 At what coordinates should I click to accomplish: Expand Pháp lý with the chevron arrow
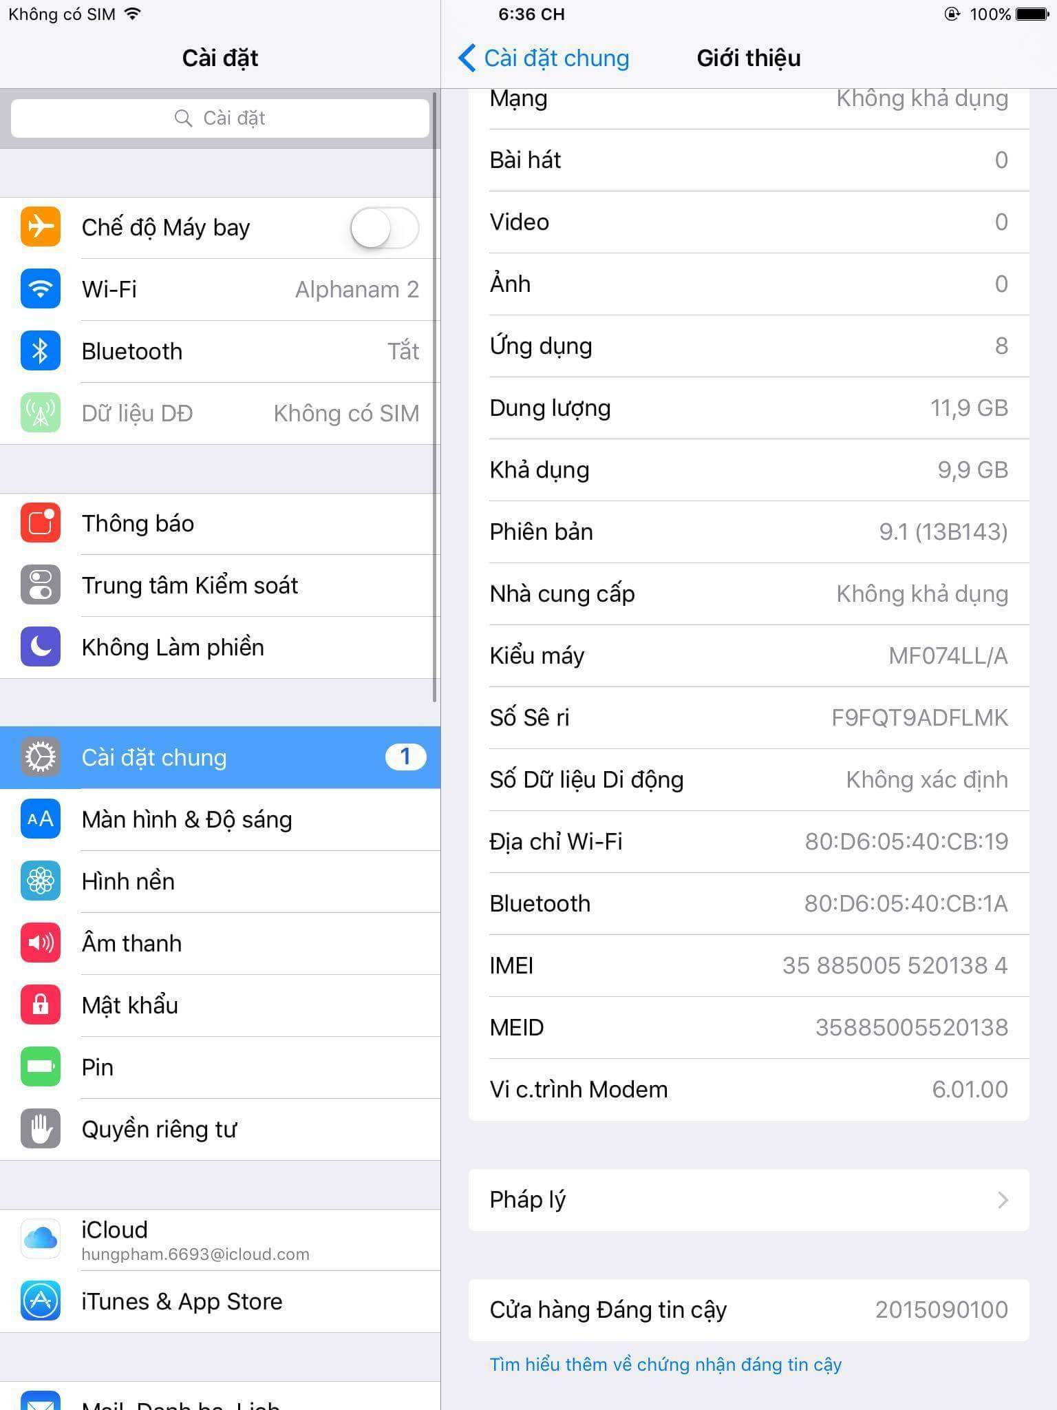tap(1003, 1200)
